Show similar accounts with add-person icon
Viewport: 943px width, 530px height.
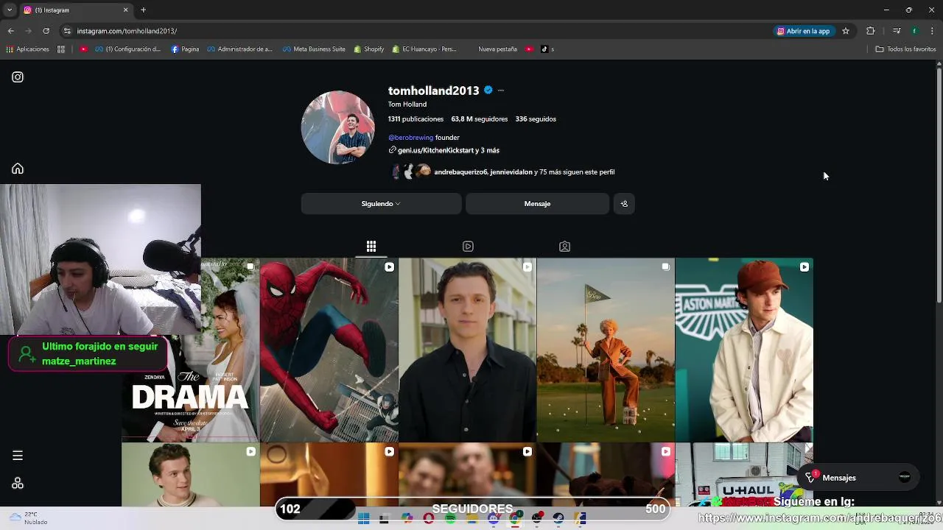coord(624,204)
